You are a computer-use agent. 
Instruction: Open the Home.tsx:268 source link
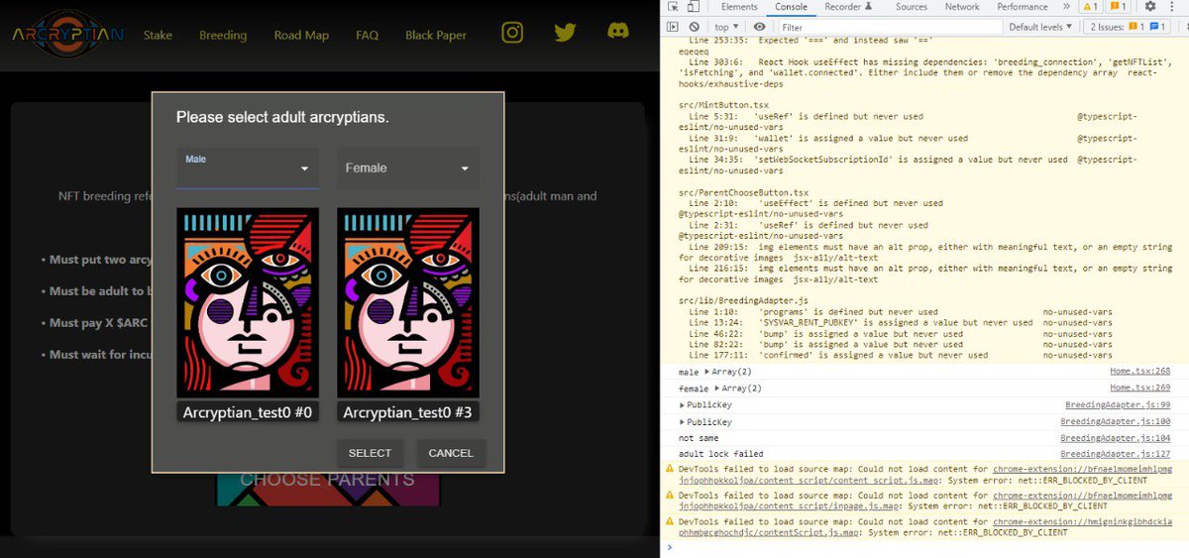click(1140, 372)
